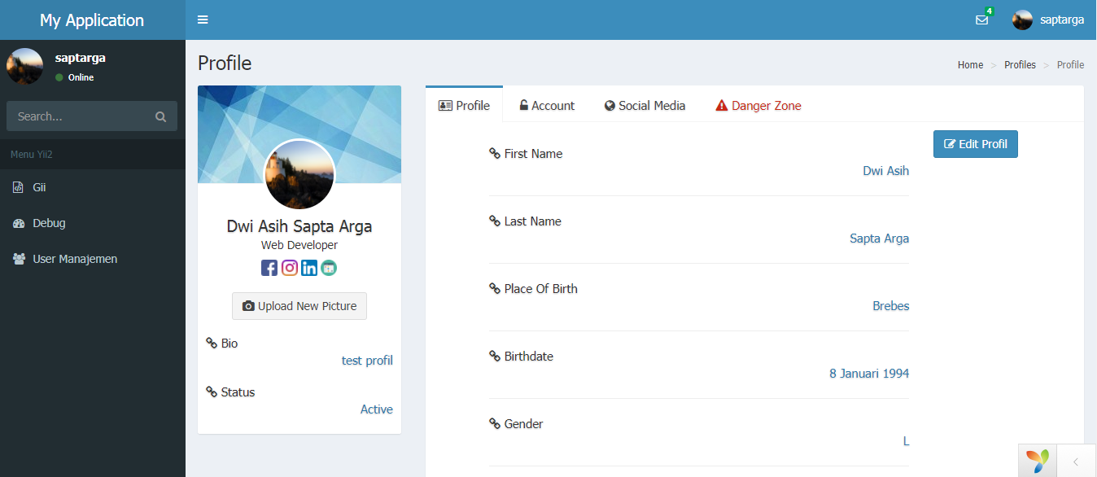Click the User Manajemen users icon
The height and width of the screenshot is (477, 1097).
pos(19,259)
